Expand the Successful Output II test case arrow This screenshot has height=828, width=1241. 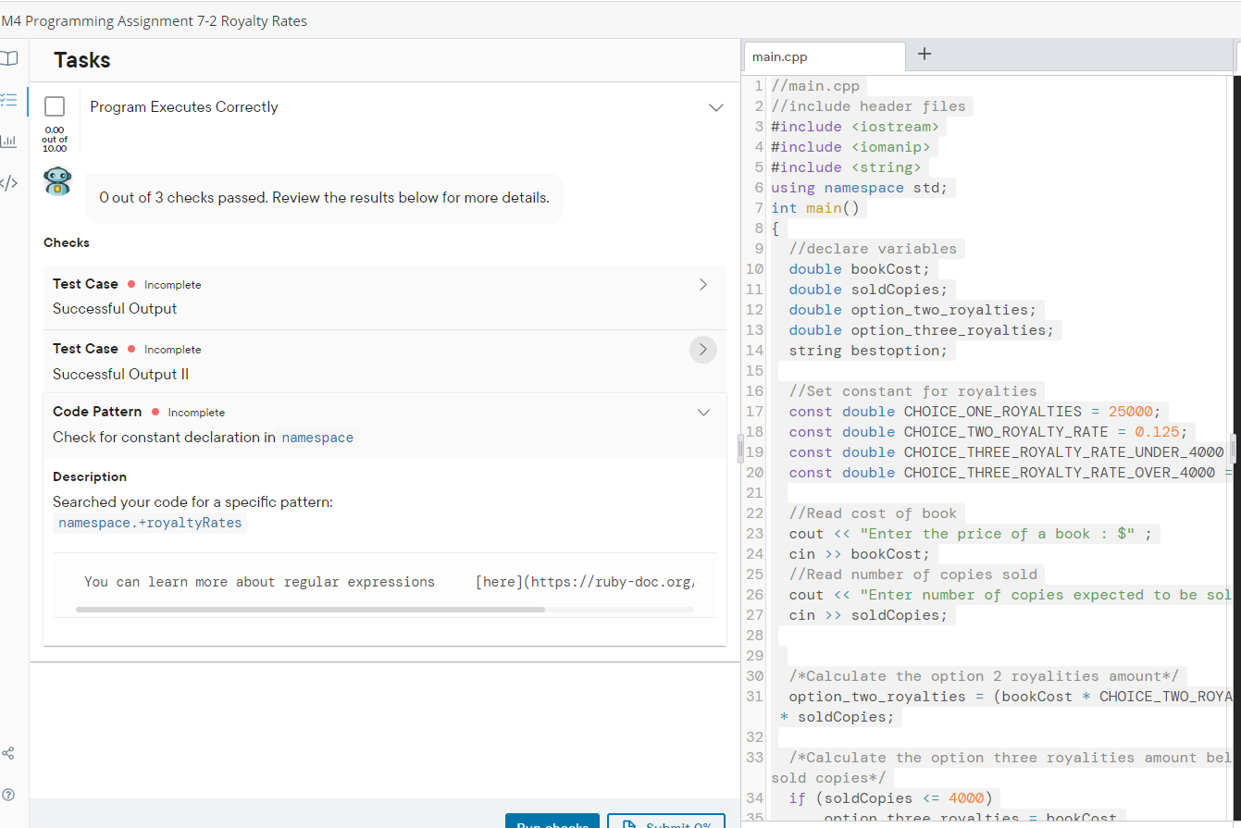pos(703,350)
